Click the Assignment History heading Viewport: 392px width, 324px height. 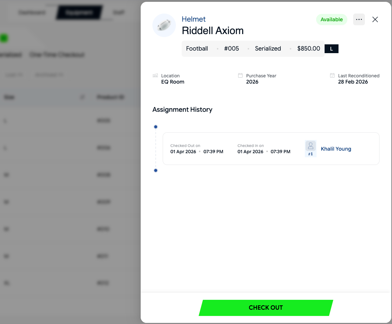coord(182,110)
